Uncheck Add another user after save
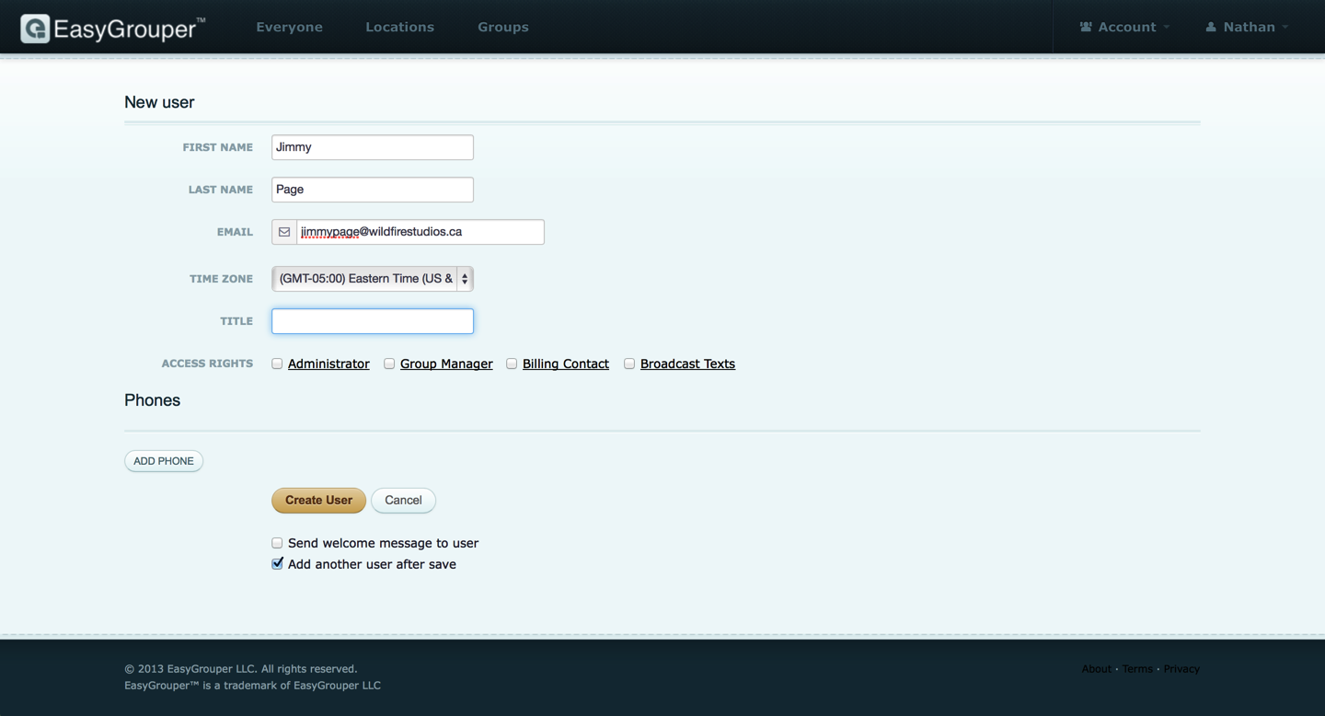 coord(277,563)
